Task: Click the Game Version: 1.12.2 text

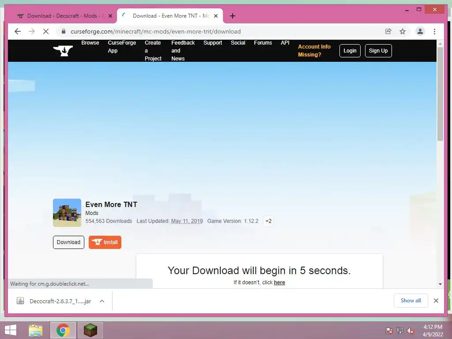Action: [233, 221]
